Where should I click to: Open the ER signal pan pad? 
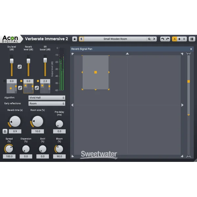tap(45, 88)
